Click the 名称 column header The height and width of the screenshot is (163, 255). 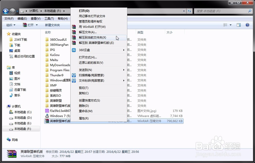48,33
